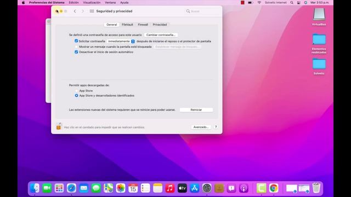Viewport: 351px width, 197px height.
Task: Open Podcasts from the dock
Action: pyautogui.click(x=244, y=188)
